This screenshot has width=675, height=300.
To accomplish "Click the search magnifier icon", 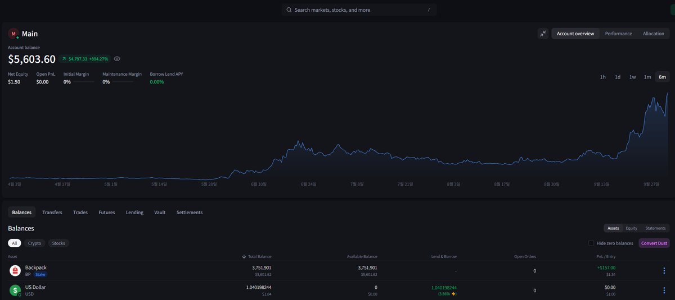I will [x=289, y=10].
